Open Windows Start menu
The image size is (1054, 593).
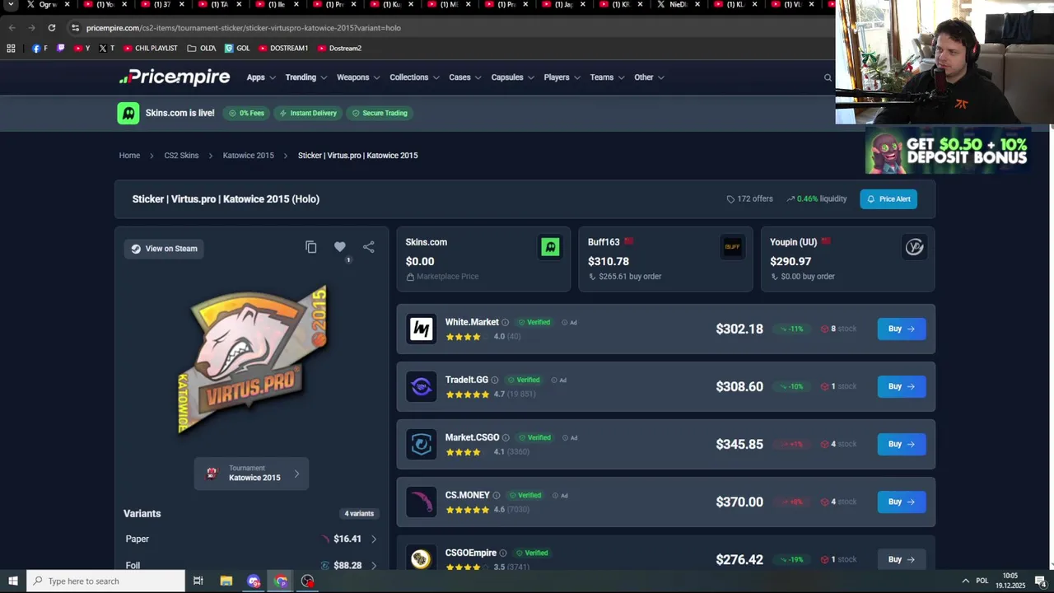click(12, 581)
